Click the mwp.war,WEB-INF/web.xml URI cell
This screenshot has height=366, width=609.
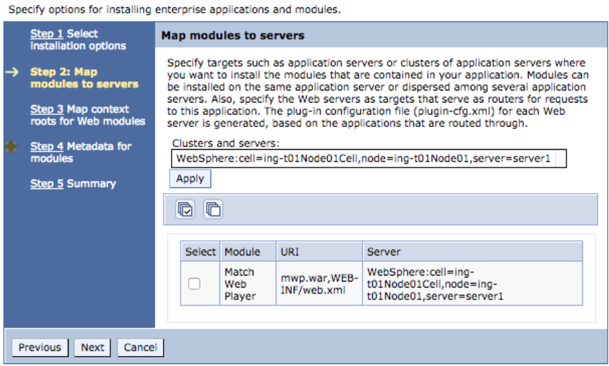click(x=319, y=283)
